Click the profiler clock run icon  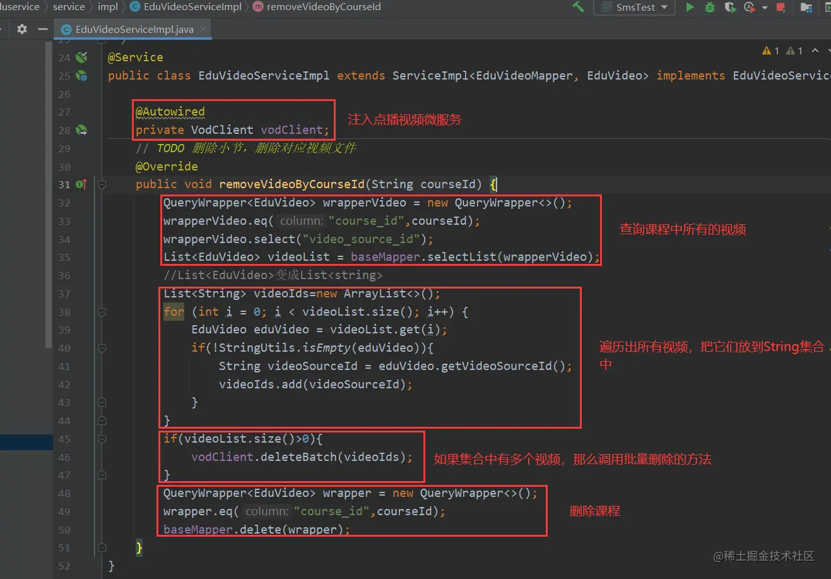point(749,7)
